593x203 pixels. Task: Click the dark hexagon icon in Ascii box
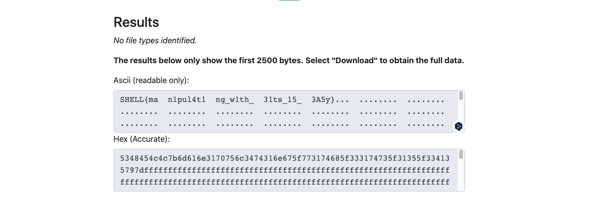pos(459,126)
